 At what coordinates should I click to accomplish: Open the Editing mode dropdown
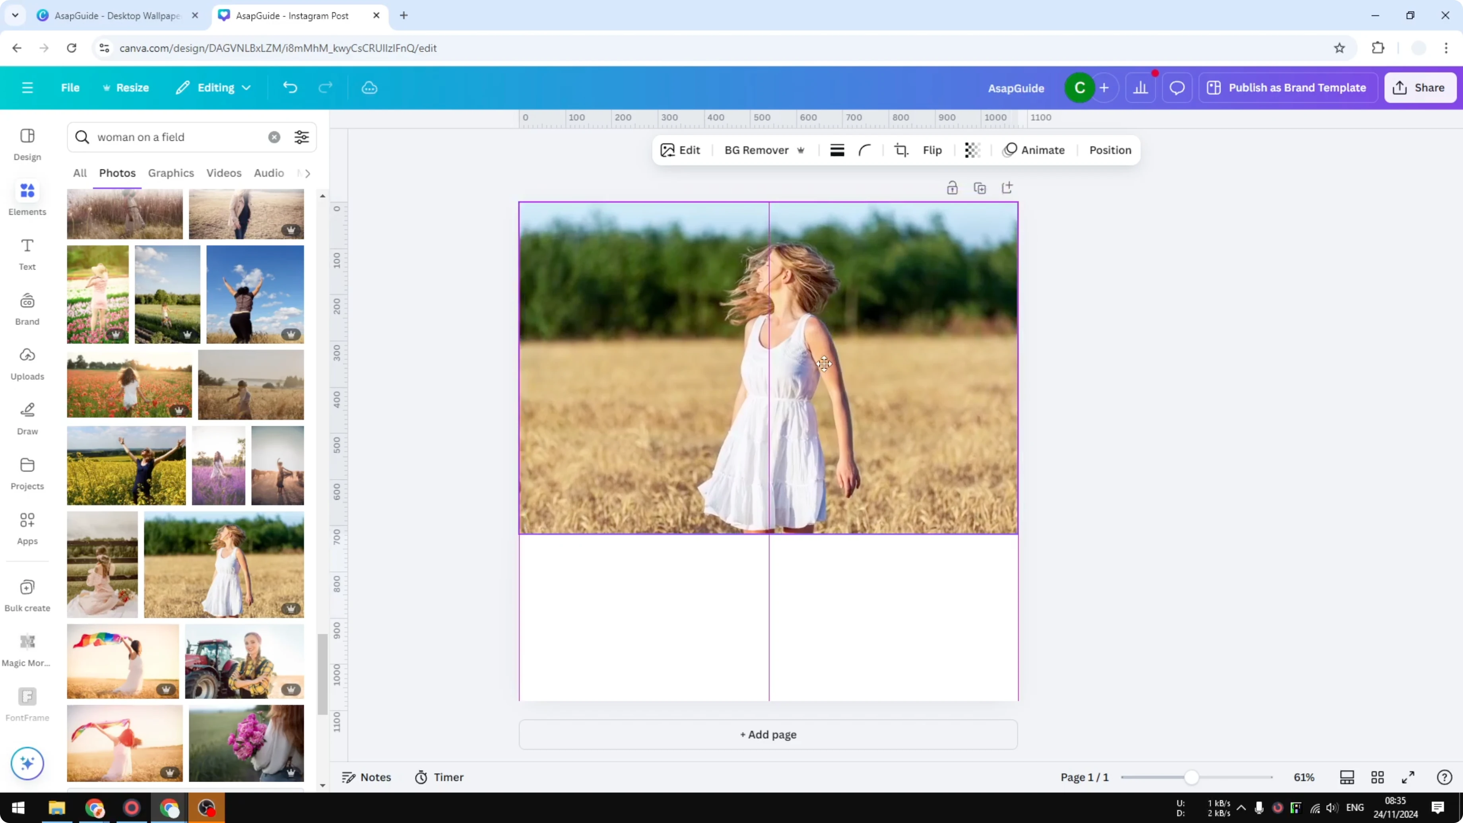[213, 87]
